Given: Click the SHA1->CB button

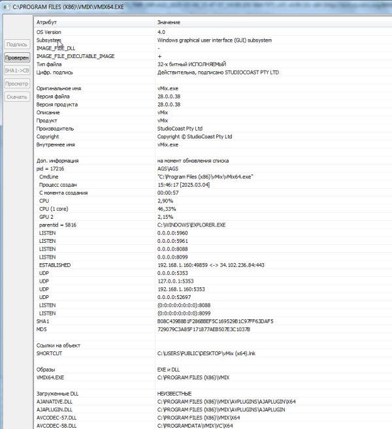Looking at the screenshot, I should pyautogui.click(x=17, y=71).
